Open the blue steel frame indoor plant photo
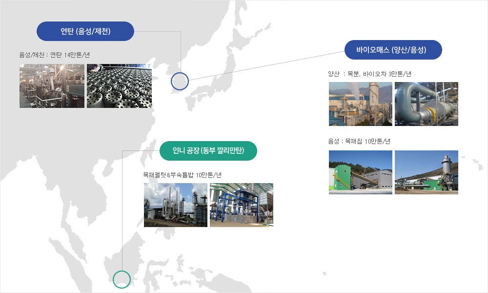 [x=242, y=205]
